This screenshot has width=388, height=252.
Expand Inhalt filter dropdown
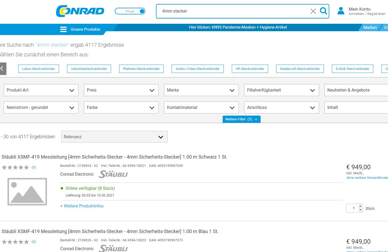coord(356,108)
